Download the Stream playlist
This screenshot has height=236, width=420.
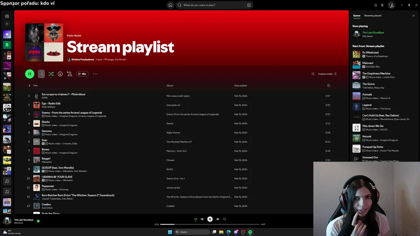60,74
